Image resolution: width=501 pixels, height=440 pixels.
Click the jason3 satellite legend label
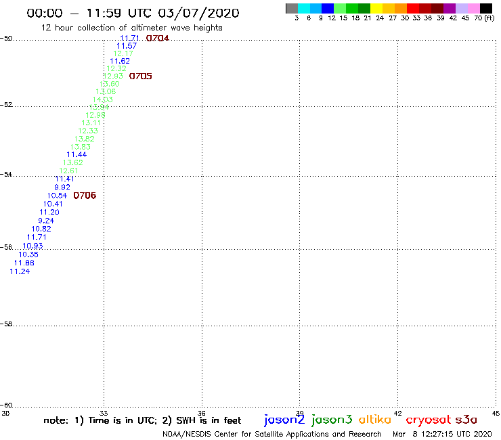coord(332,420)
